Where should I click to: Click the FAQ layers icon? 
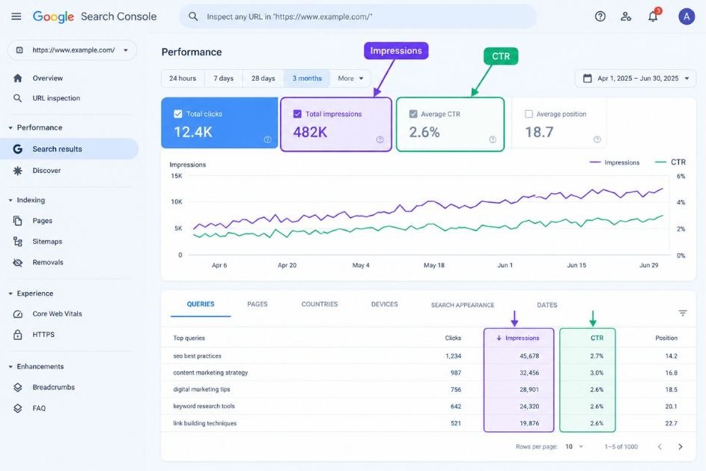coord(17,408)
